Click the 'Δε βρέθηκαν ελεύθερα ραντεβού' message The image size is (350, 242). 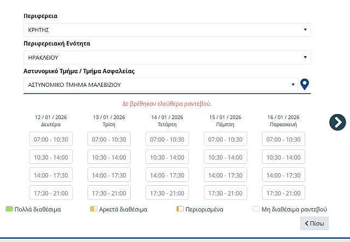pos(167,103)
